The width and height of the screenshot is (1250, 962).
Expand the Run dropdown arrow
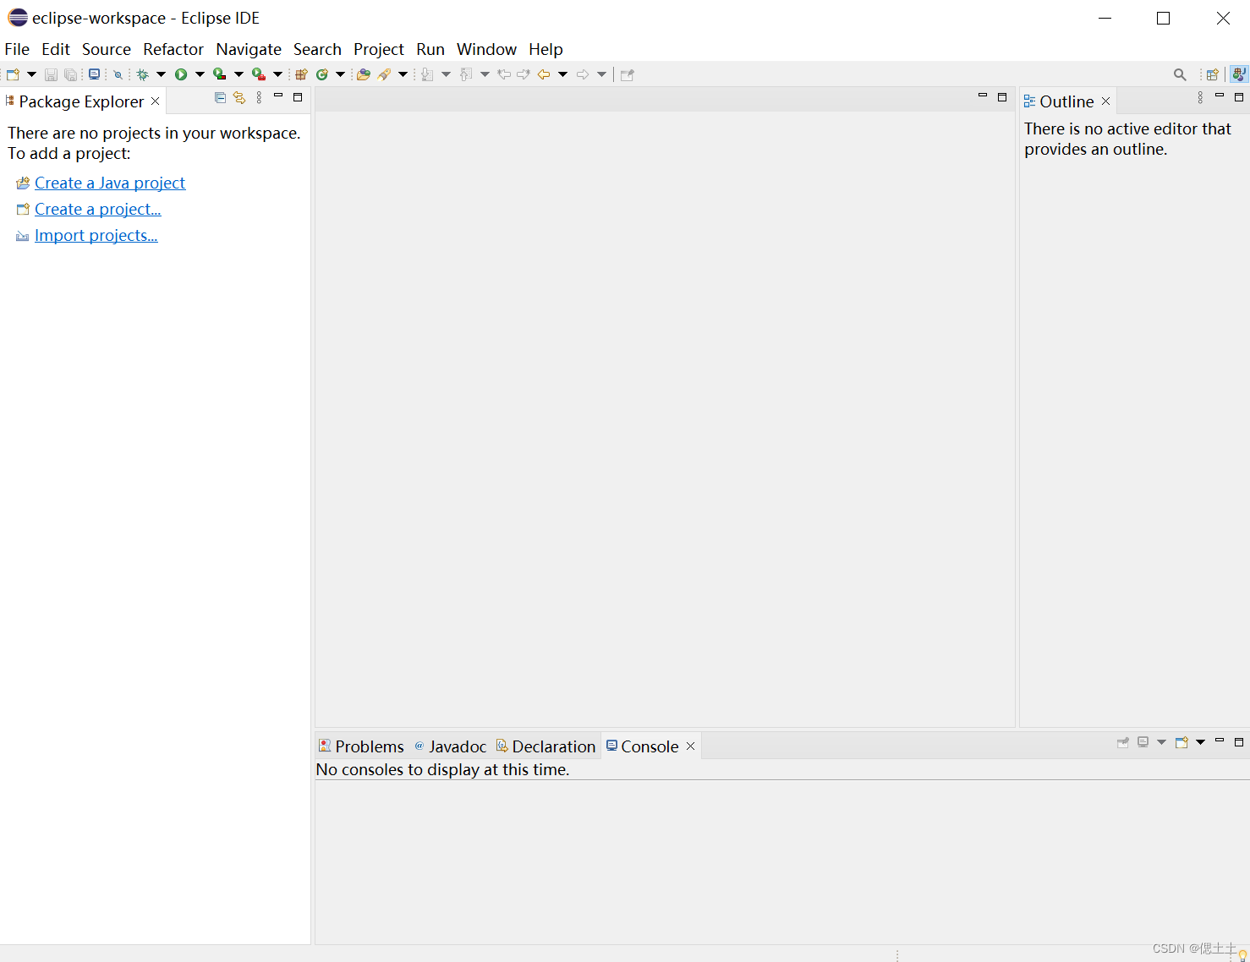[x=200, y=74]
